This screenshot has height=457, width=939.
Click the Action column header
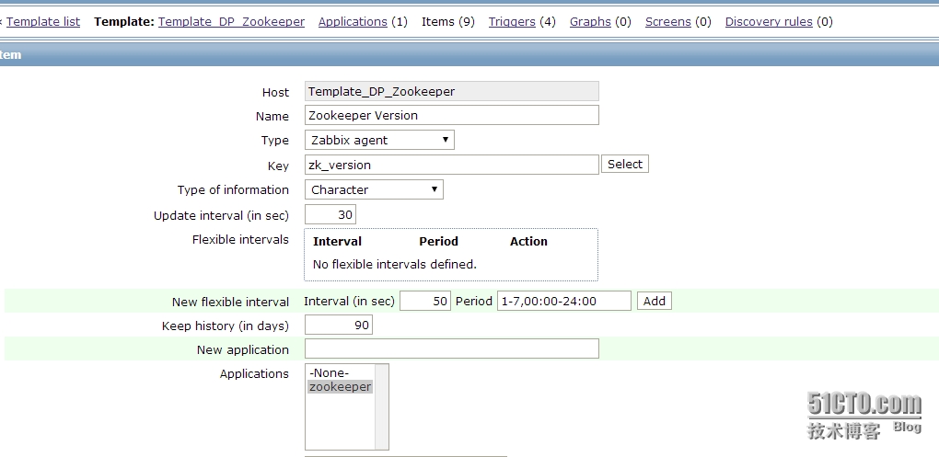click(528, 242)
